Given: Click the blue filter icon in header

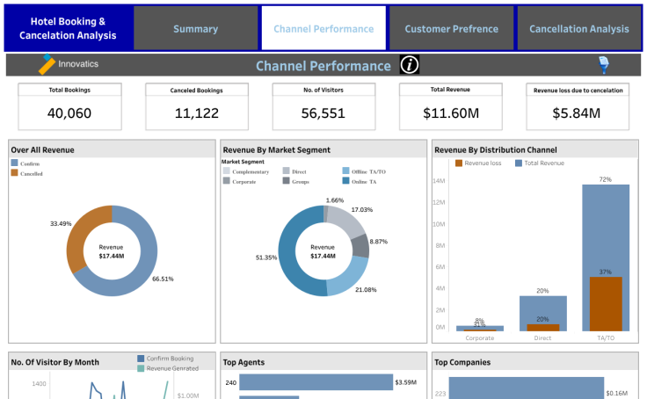Looking at the screenshot, I should (604, 64).
